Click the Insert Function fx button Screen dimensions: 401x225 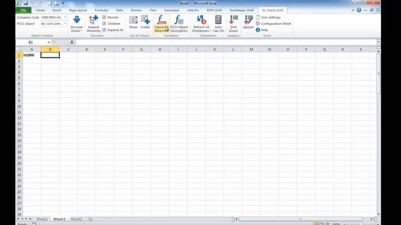pyautogui.click(x=72, y=42)
